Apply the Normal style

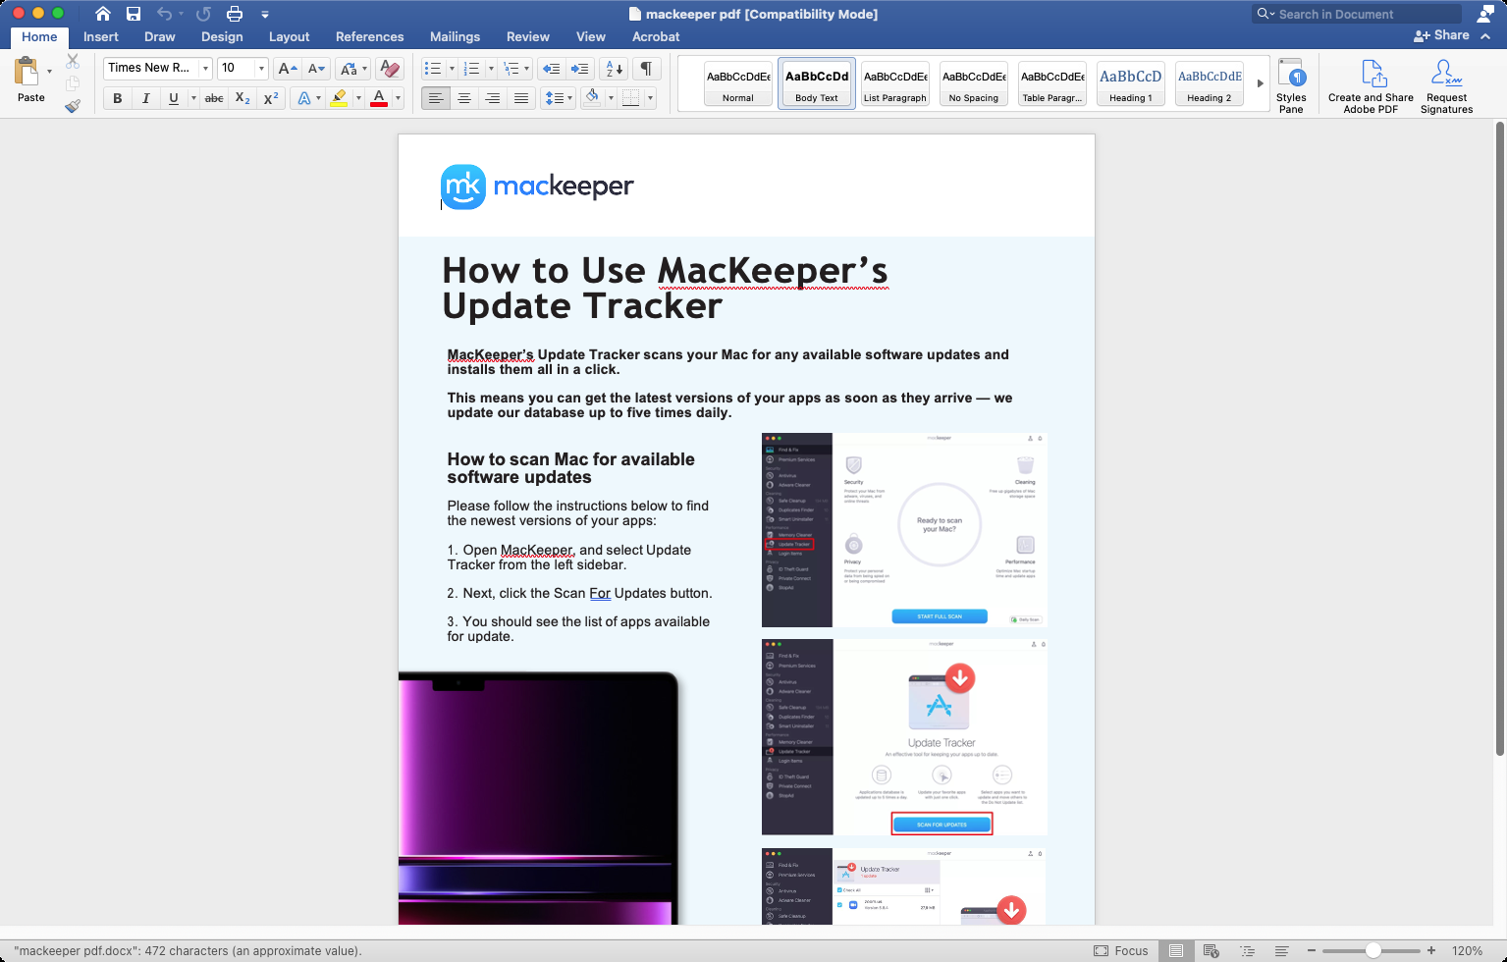738,82
